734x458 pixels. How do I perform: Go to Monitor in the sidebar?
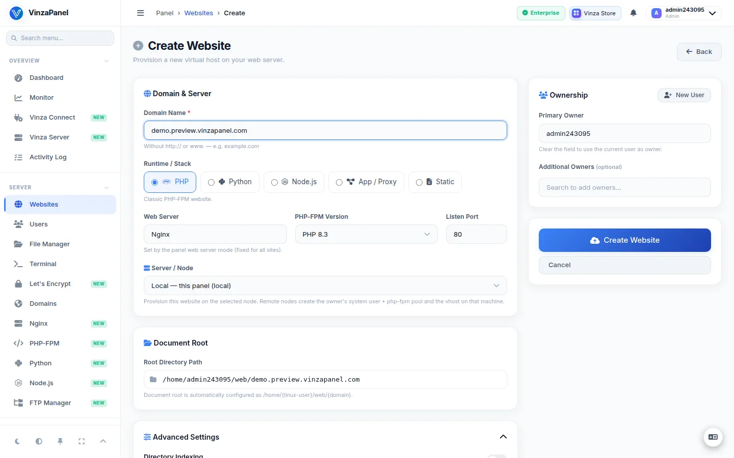coord(60,98)
